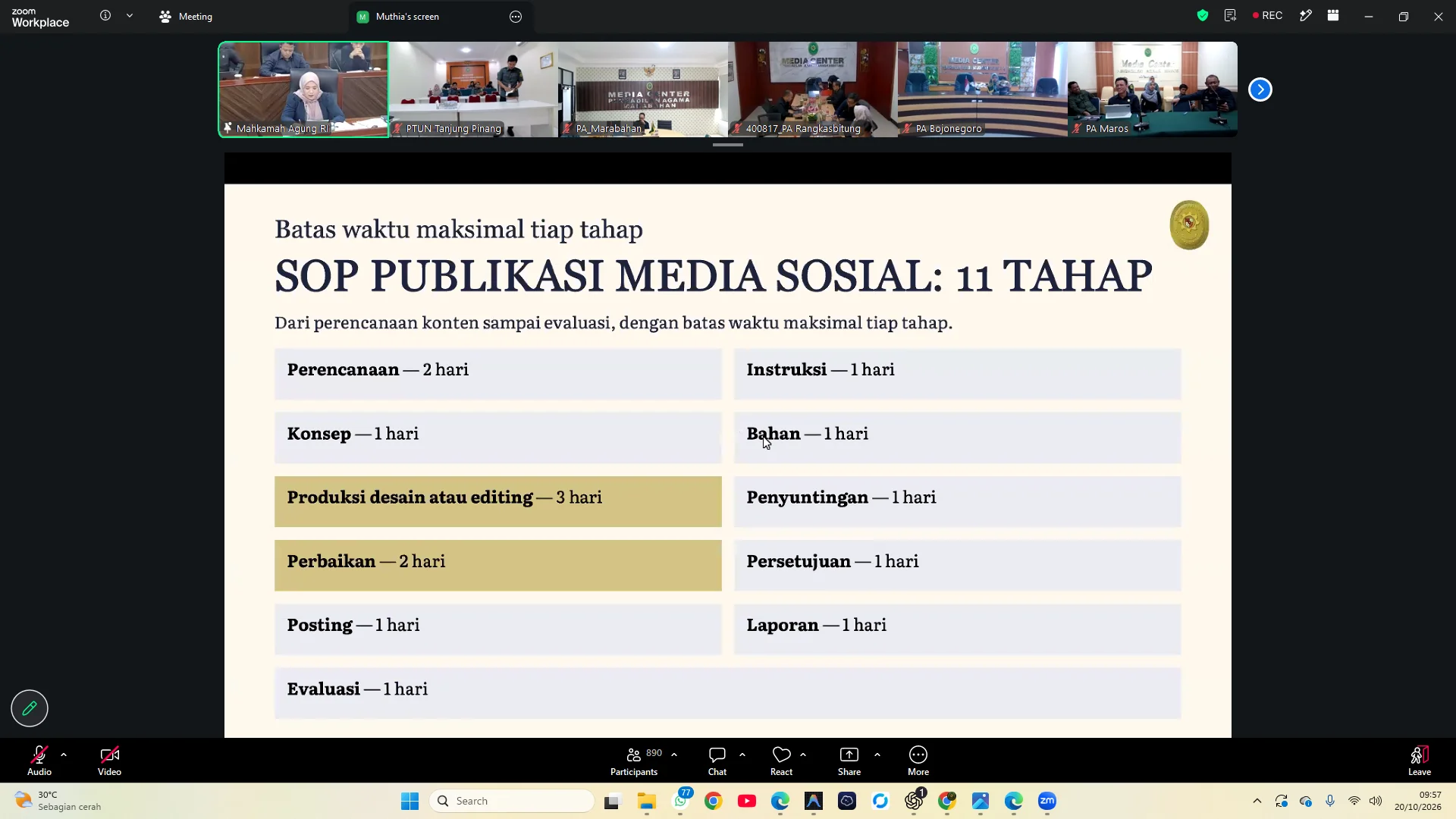Open WhatsApp from the taskbar
The image size is (1456, 819).
click(682, 801)
